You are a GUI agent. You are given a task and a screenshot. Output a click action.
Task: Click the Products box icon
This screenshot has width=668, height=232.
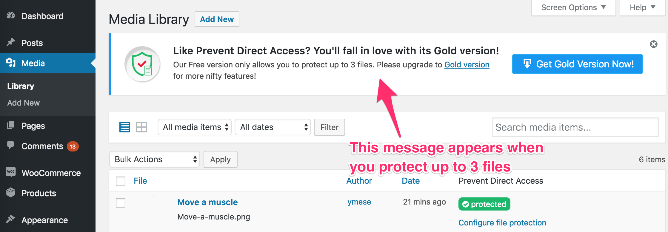(x=11, y=193)
